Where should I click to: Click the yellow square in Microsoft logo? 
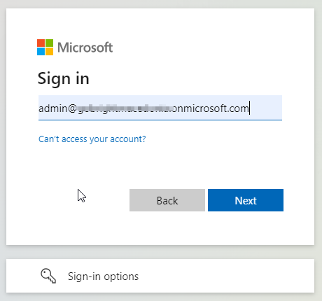click(49, 51)
